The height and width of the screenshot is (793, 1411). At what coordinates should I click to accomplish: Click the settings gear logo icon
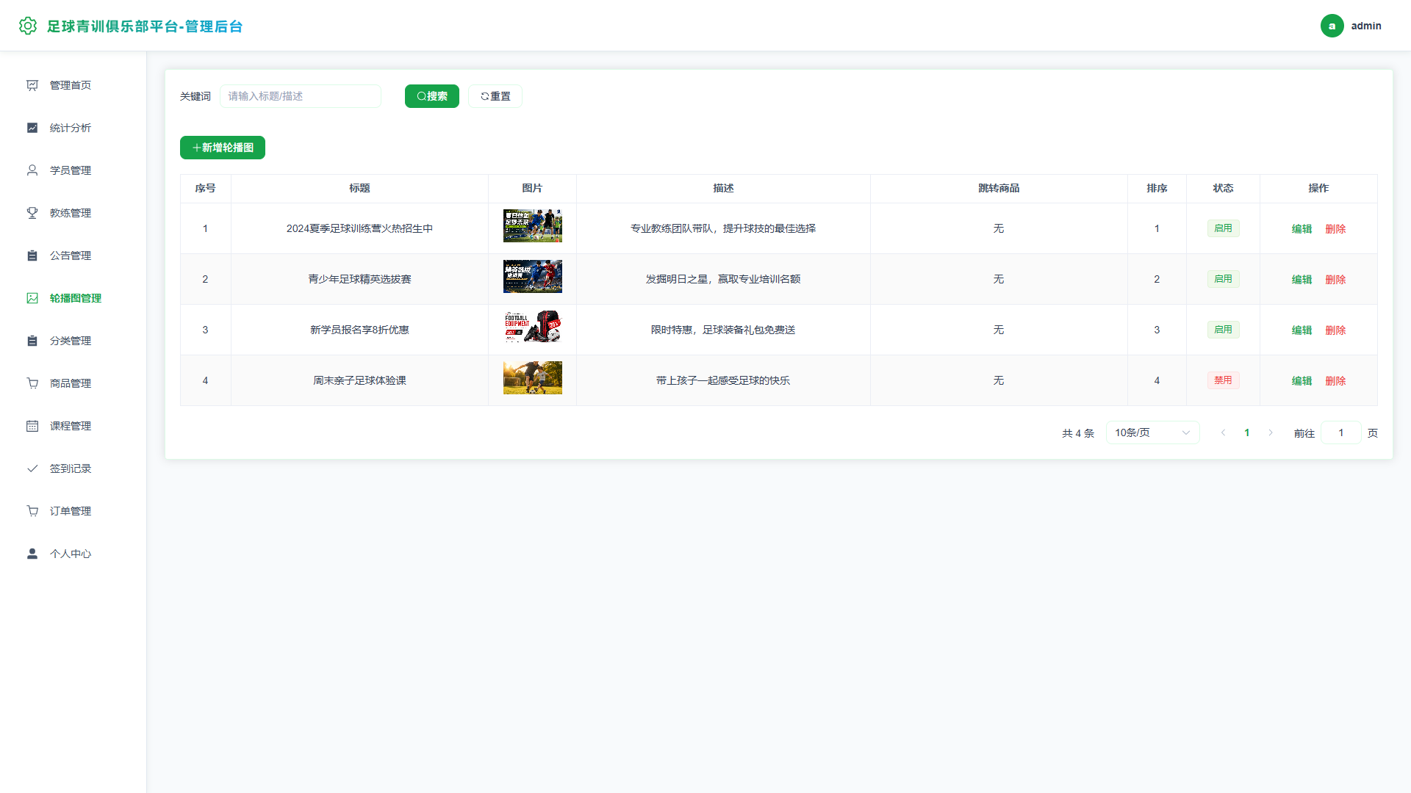[x=28, y=26]
